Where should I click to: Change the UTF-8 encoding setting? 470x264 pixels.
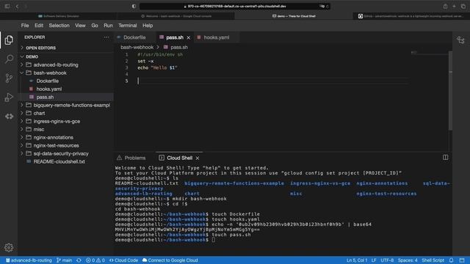pos(387,260)
